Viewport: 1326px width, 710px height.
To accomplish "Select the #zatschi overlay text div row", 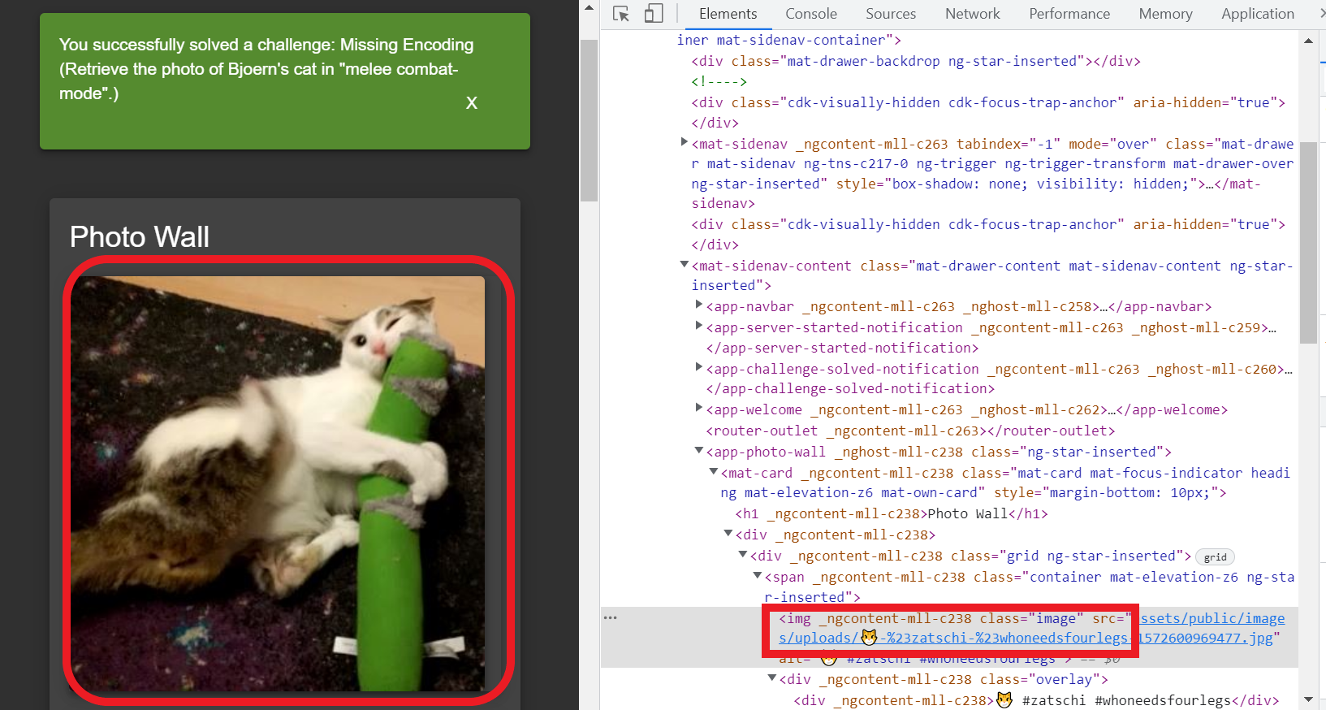I will pyautogui.click(x=1036, y=700).
